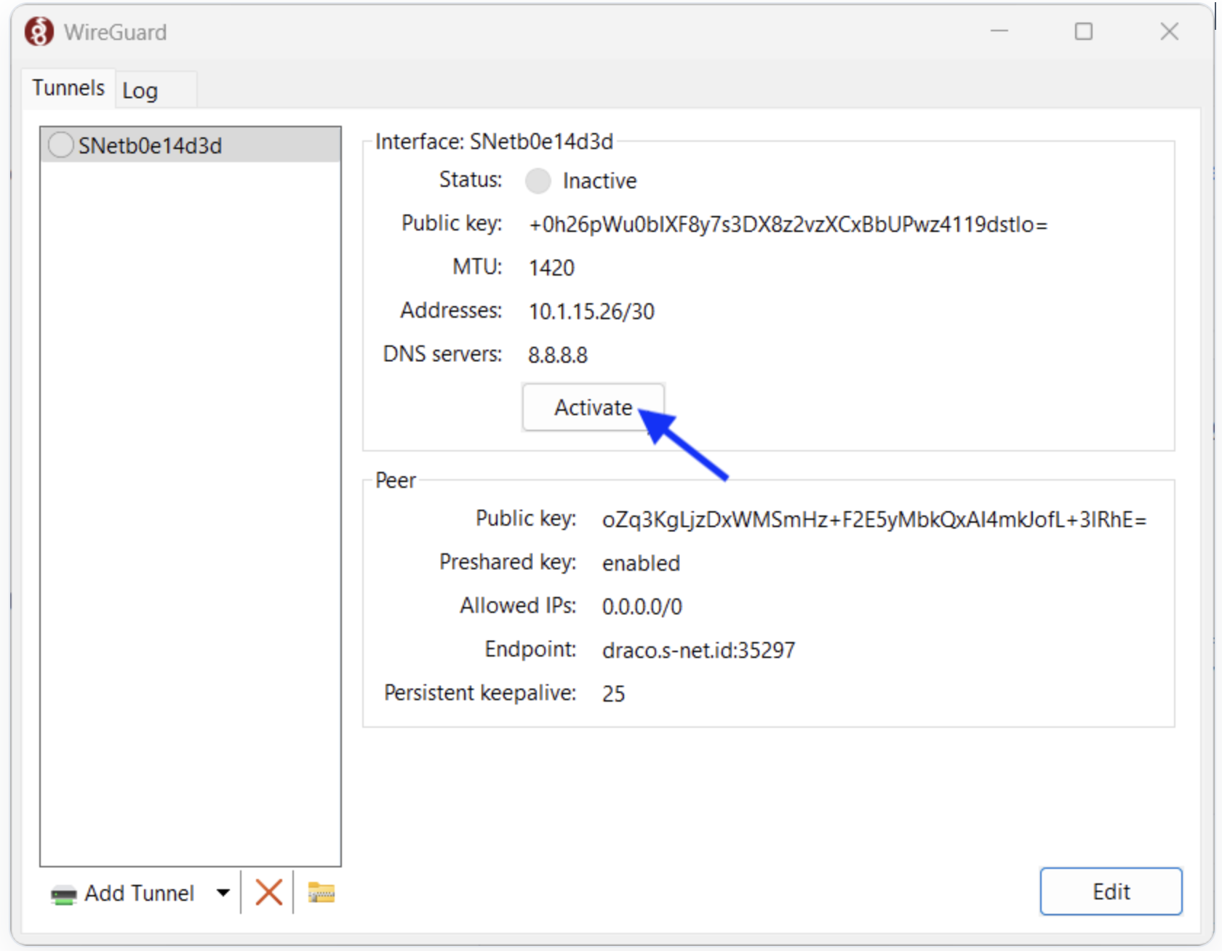Select the address 10.1.15.26/30
This screenshot has width=1222, height=951.
pos(591,311)
